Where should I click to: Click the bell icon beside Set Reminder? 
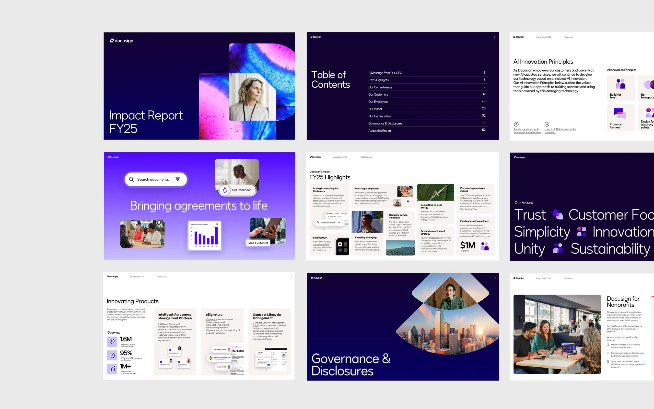coord(225,190)
